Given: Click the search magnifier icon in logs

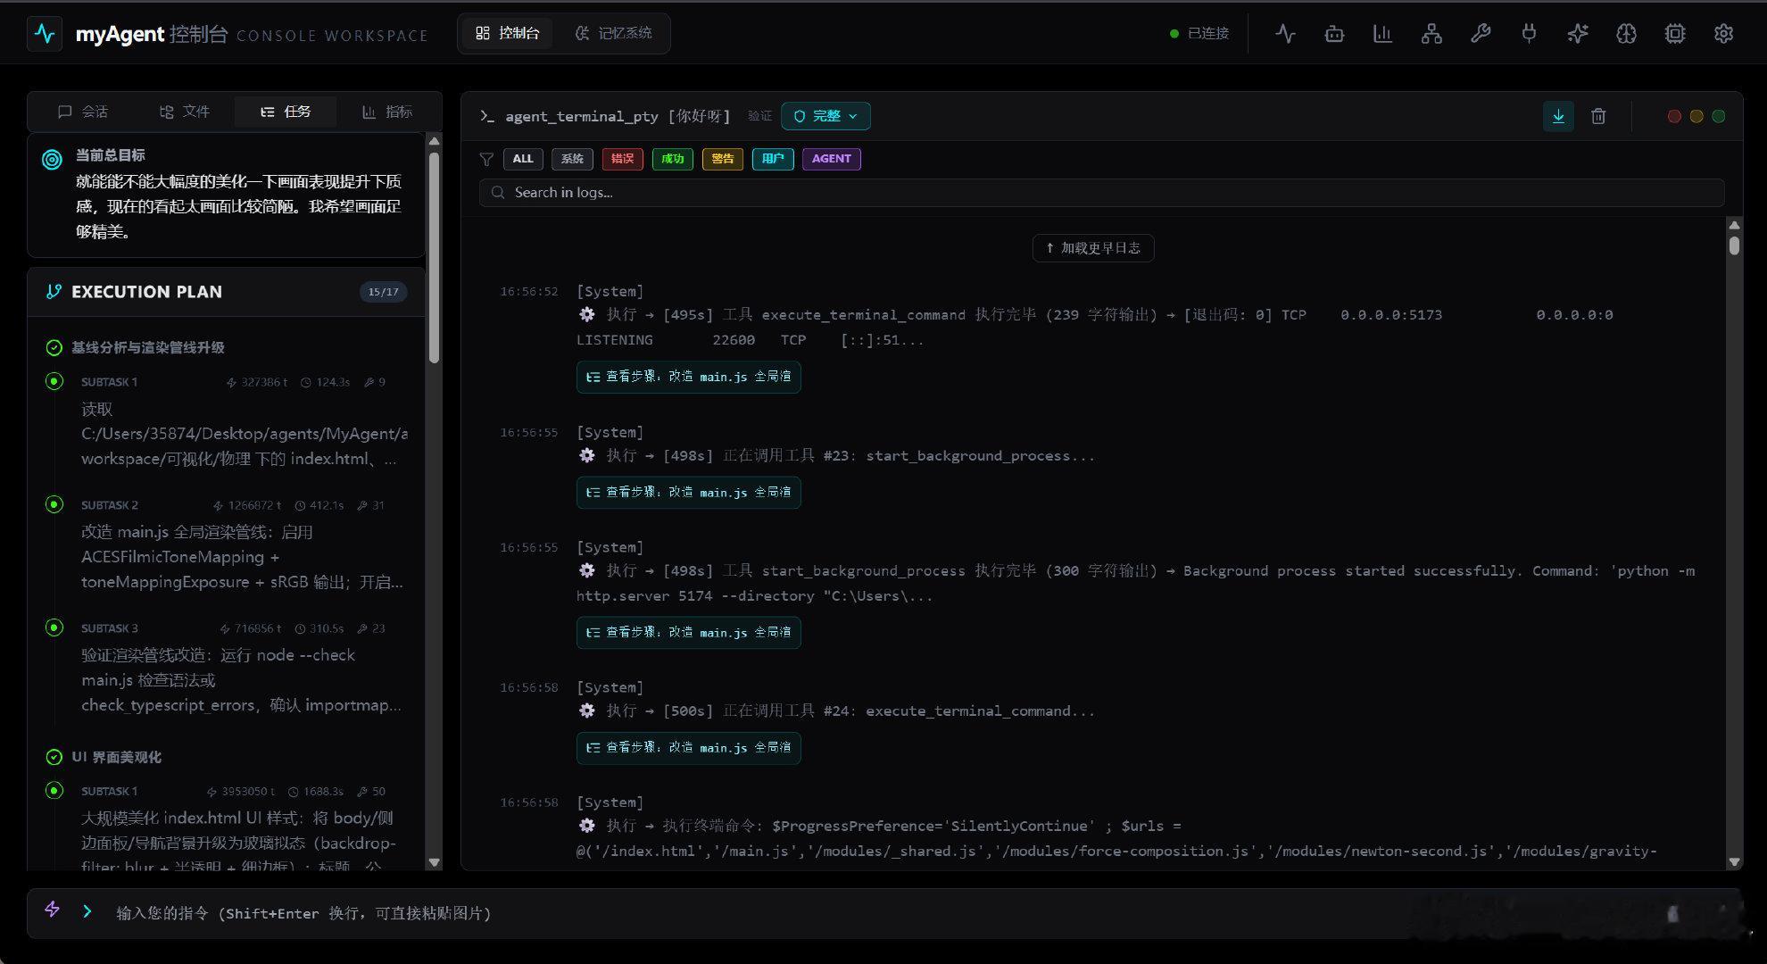Looking at the screenshot, I should point(498,193).
